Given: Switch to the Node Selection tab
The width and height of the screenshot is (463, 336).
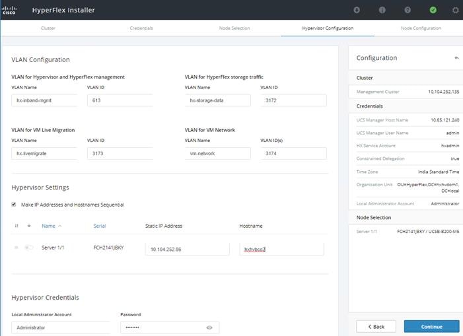Looking at the screenshot, I should click(234, 28).
